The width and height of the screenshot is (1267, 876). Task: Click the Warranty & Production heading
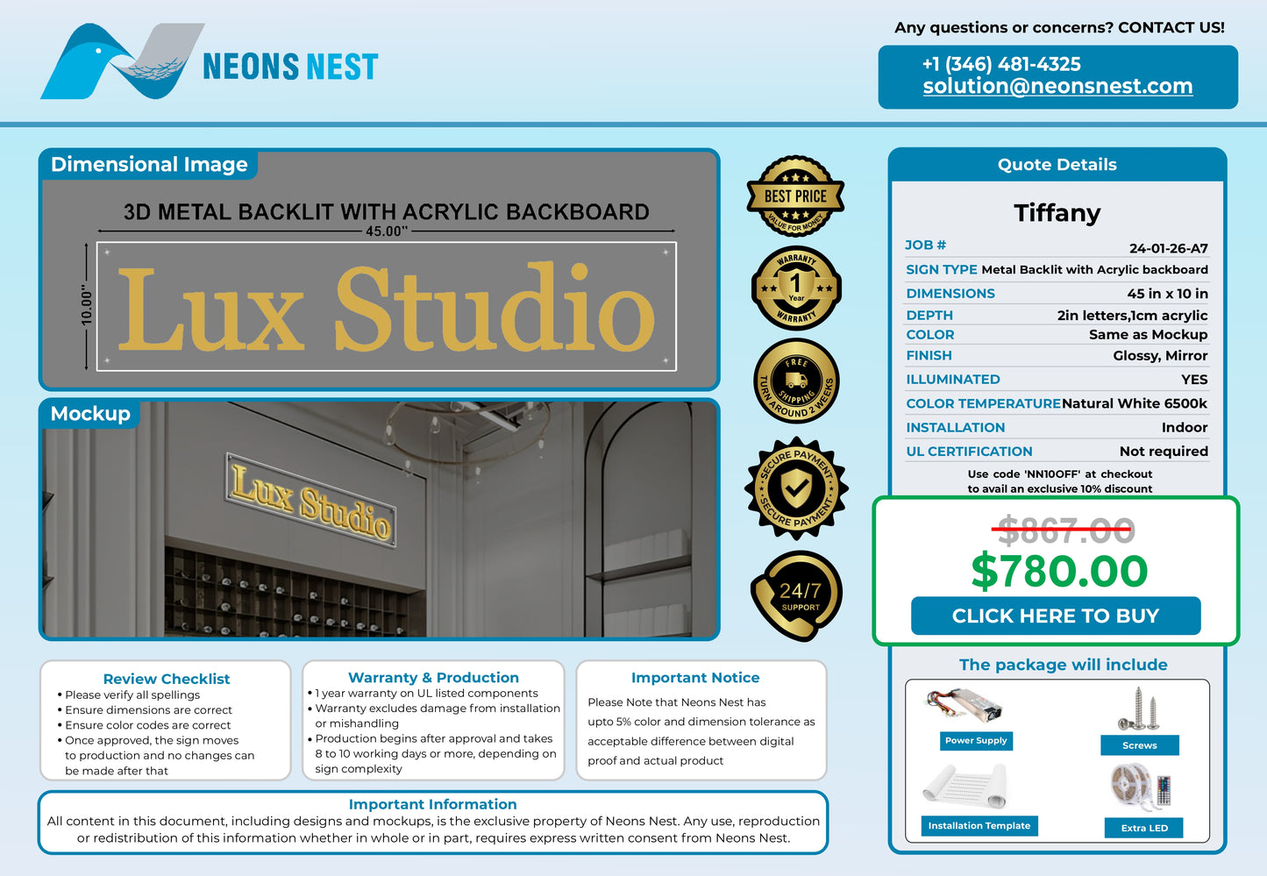[433, 678]
